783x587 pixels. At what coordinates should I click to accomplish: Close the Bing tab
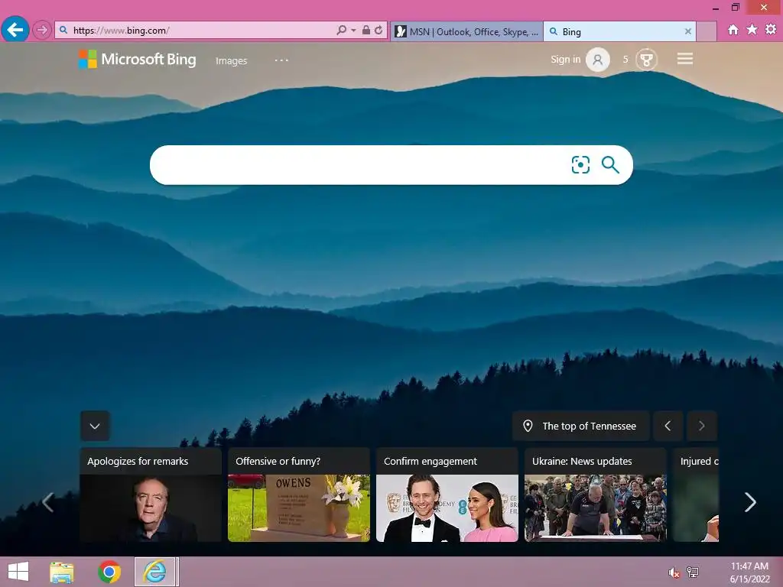[687, 31]
